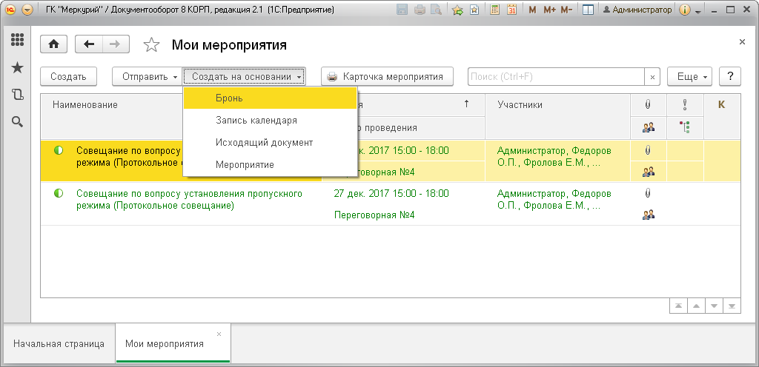Choose Мероприятие menu entry
This screenshot has height=367, width=759.
[x=270, y=165]
